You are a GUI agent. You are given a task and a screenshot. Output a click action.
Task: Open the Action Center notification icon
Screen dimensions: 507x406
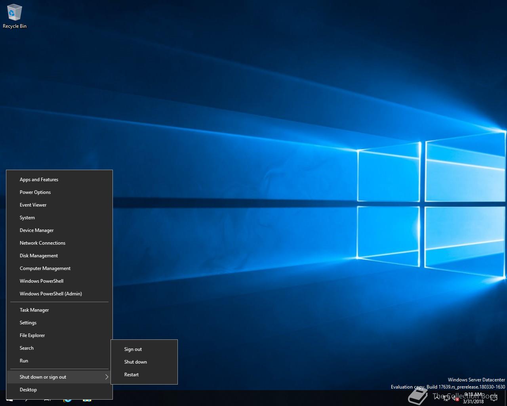[494, 398]
